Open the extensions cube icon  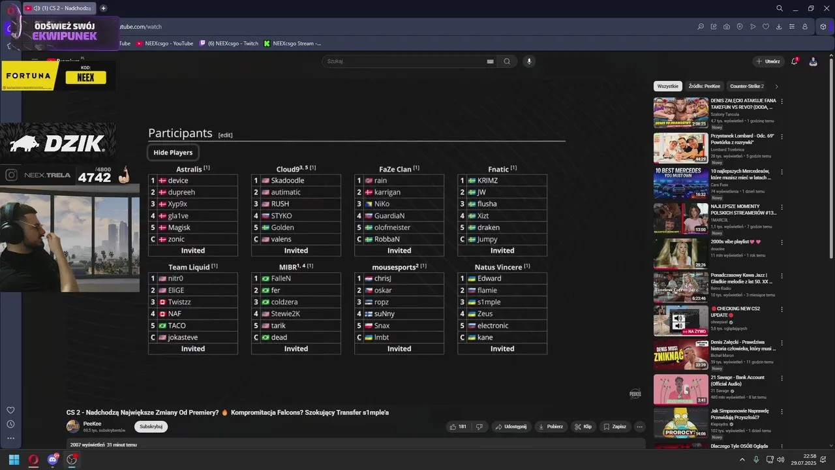(823, 27)
